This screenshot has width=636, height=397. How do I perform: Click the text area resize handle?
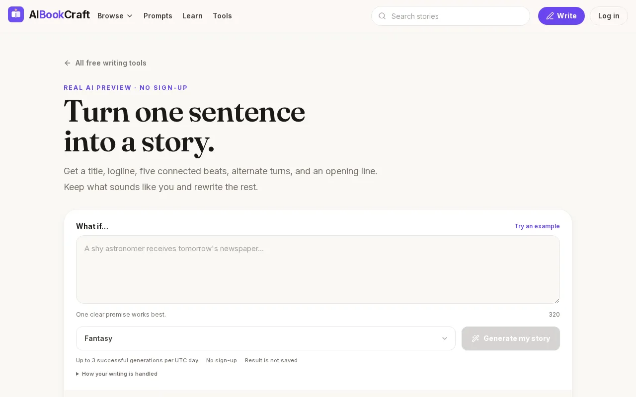(557, 301)
